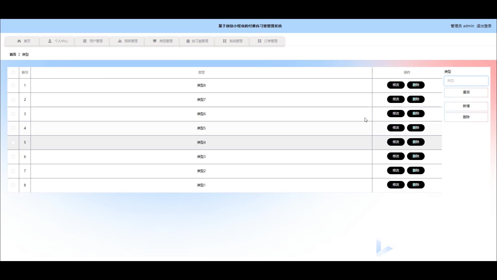Screen dimensions: 497x280
Task: Check the checkbox for row 类型4
Action: [13, 142]
